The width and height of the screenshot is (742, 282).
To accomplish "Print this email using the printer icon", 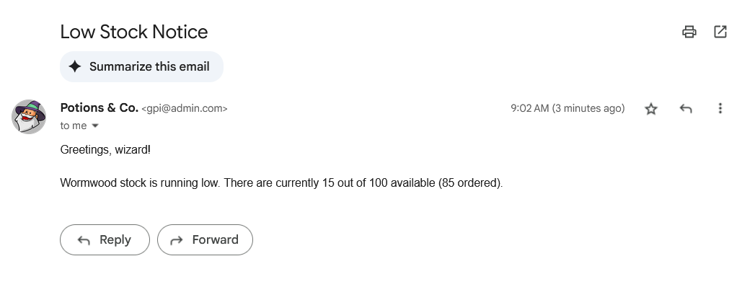I will (x=689, y=32).
